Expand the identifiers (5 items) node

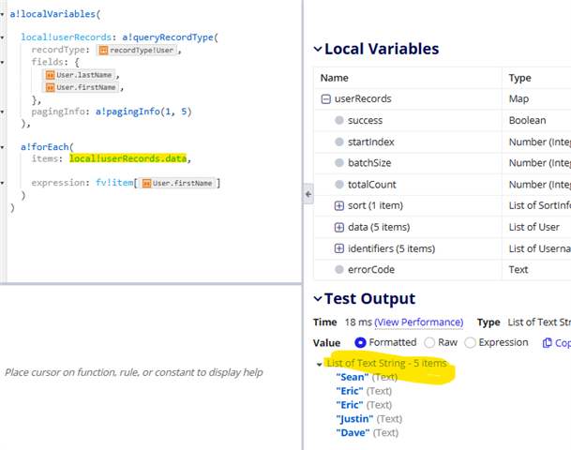tap(339, 248)
